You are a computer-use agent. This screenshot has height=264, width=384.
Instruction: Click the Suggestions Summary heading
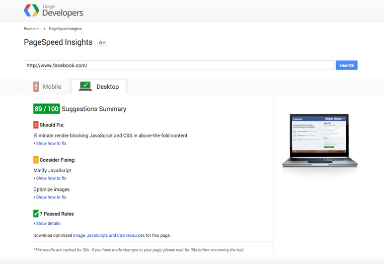(x=94, y=109)
